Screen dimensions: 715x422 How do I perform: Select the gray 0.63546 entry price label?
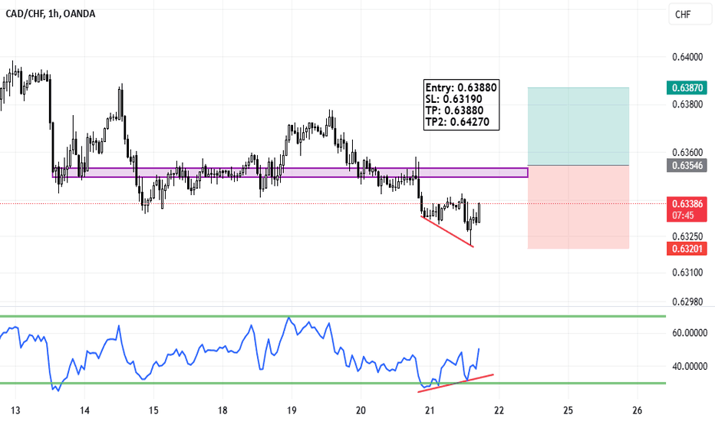(x=687, y=165)
